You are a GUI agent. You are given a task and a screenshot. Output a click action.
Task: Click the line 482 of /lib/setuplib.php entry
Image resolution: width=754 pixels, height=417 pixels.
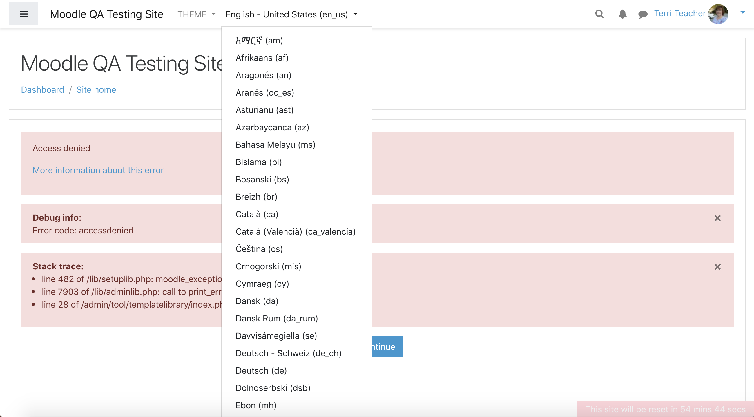(131, 279)
